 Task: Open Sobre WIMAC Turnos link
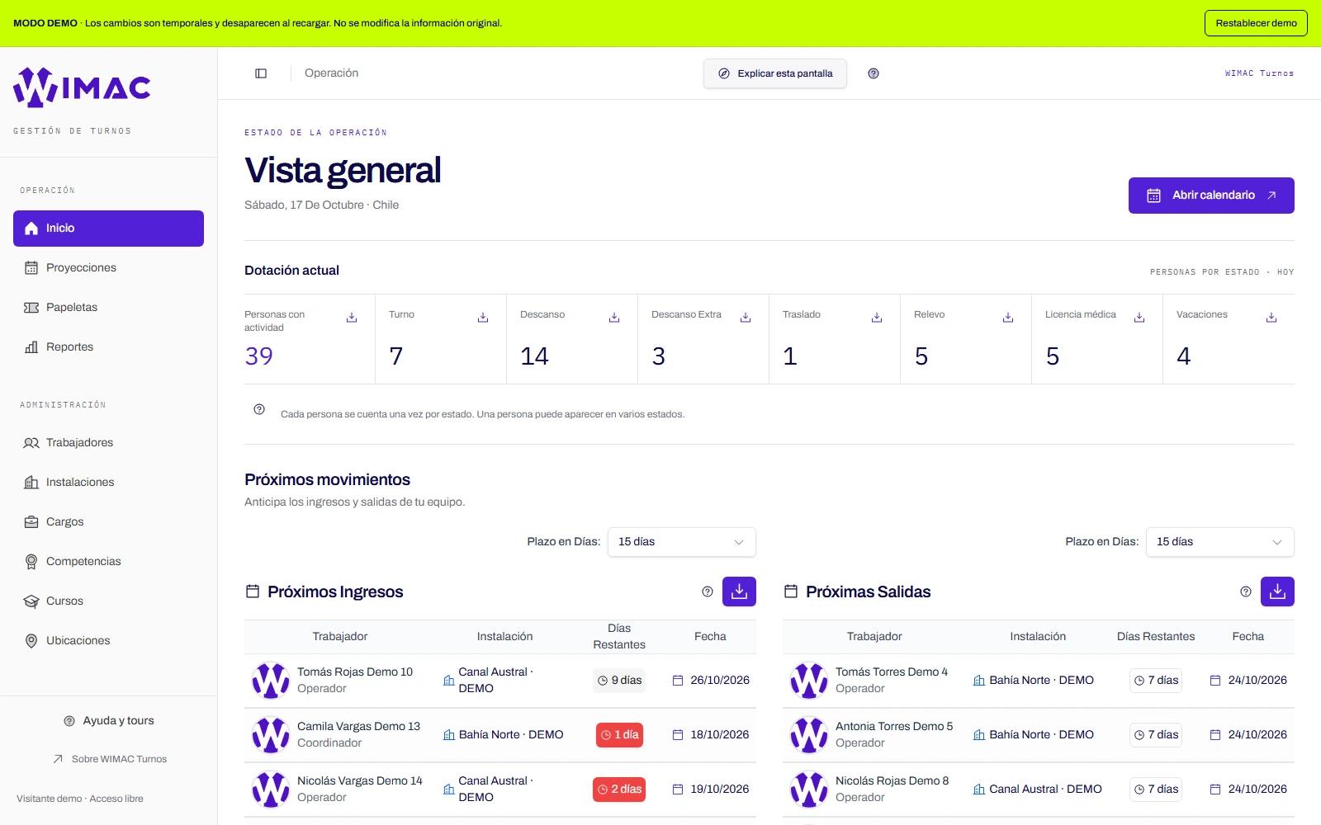(x=109, y=759)
